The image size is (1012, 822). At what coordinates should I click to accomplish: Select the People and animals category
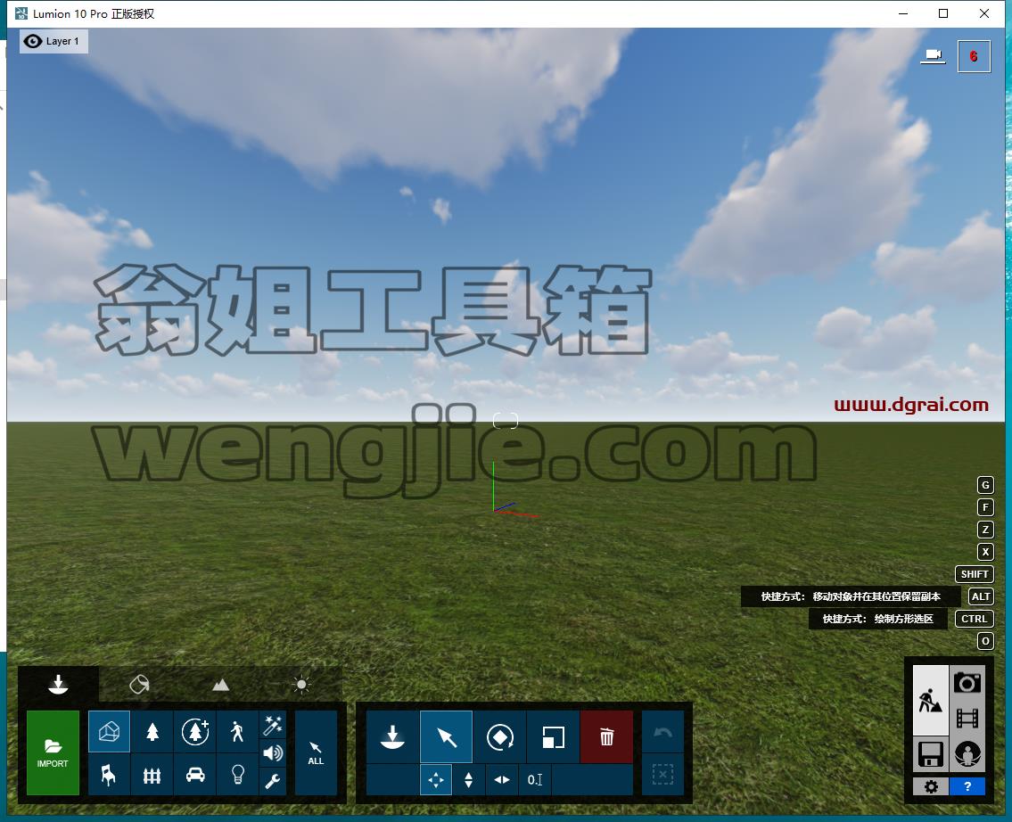(237, 732)
